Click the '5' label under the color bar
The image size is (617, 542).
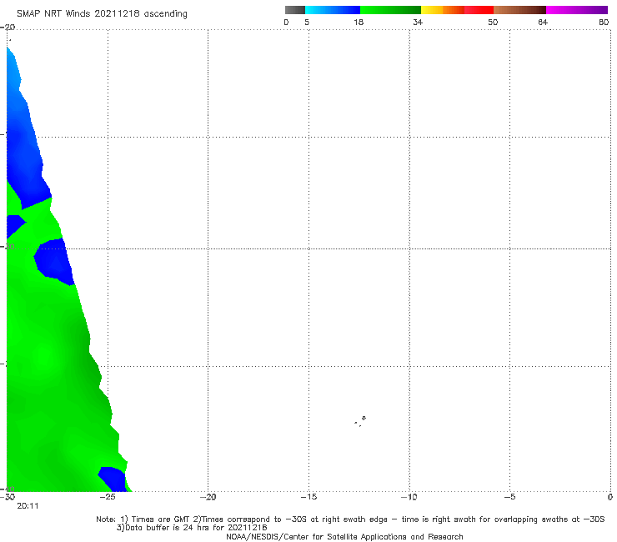[307, 23]
